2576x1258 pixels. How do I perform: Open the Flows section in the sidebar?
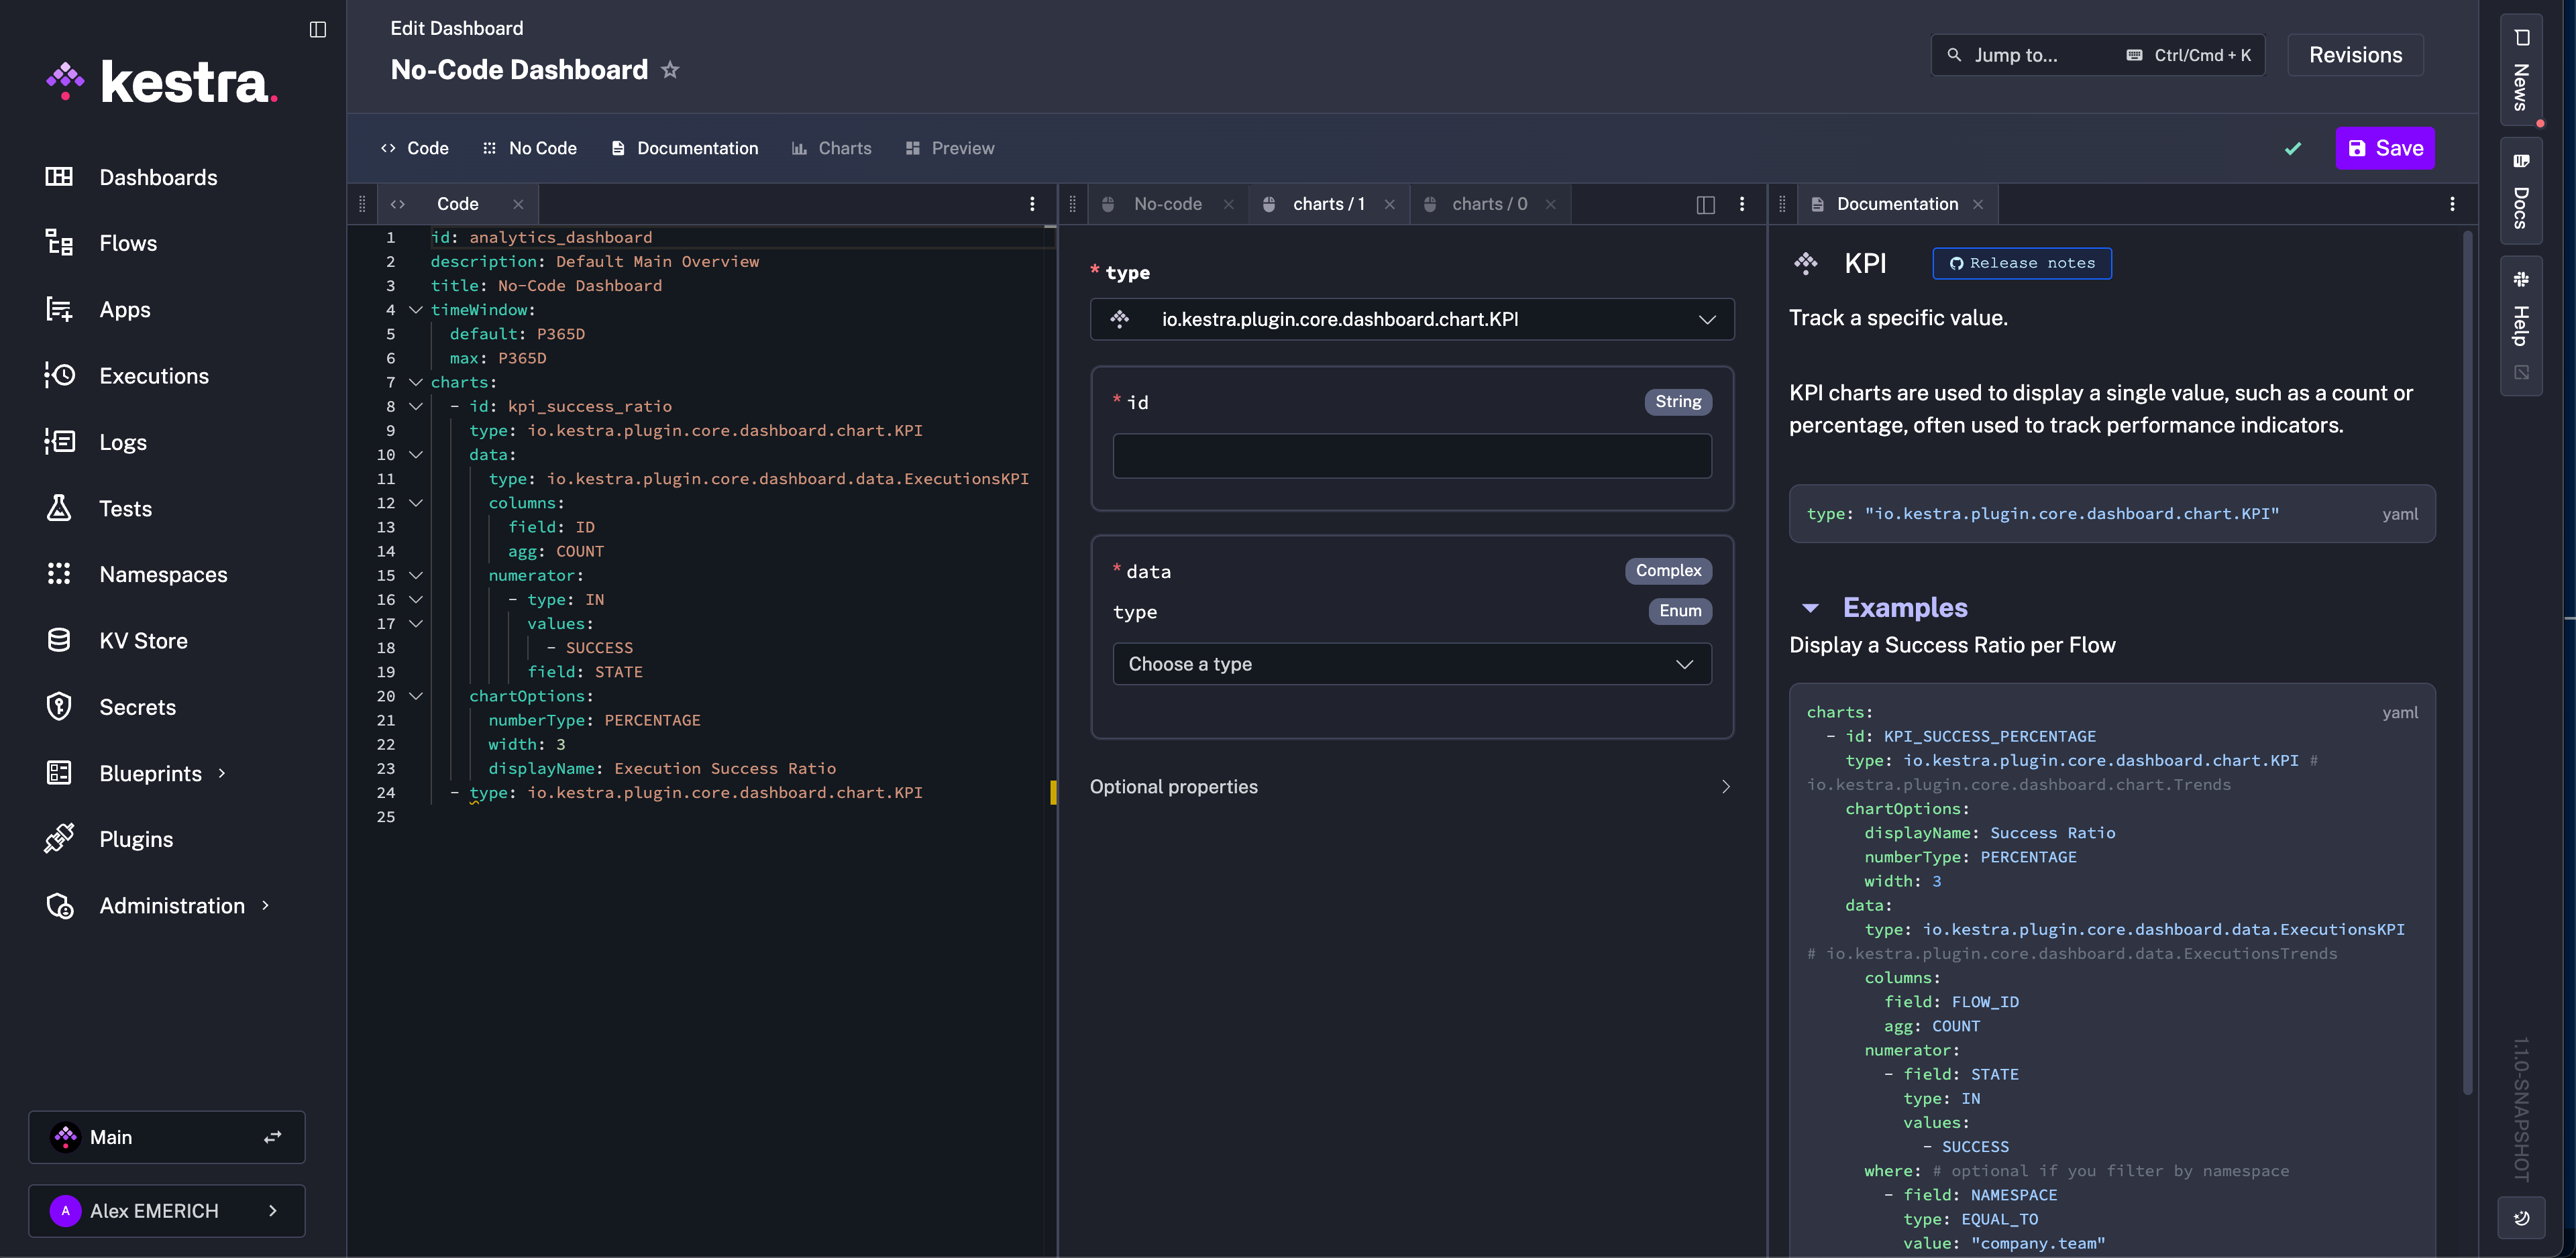pyautogui.click(x=128, y=243)
